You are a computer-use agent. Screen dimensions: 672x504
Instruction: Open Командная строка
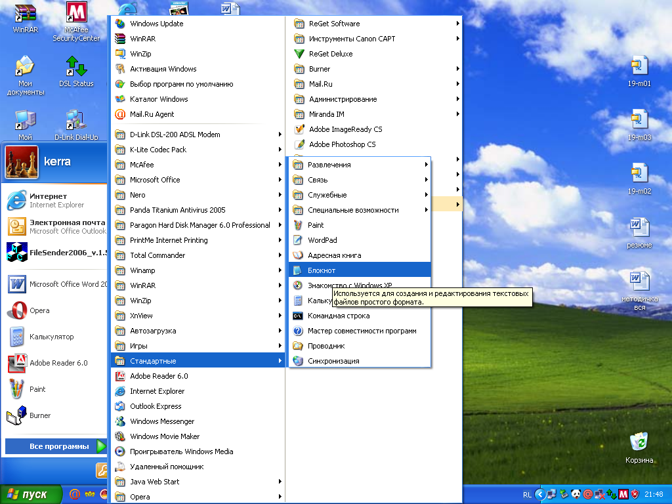click(360, 316)
